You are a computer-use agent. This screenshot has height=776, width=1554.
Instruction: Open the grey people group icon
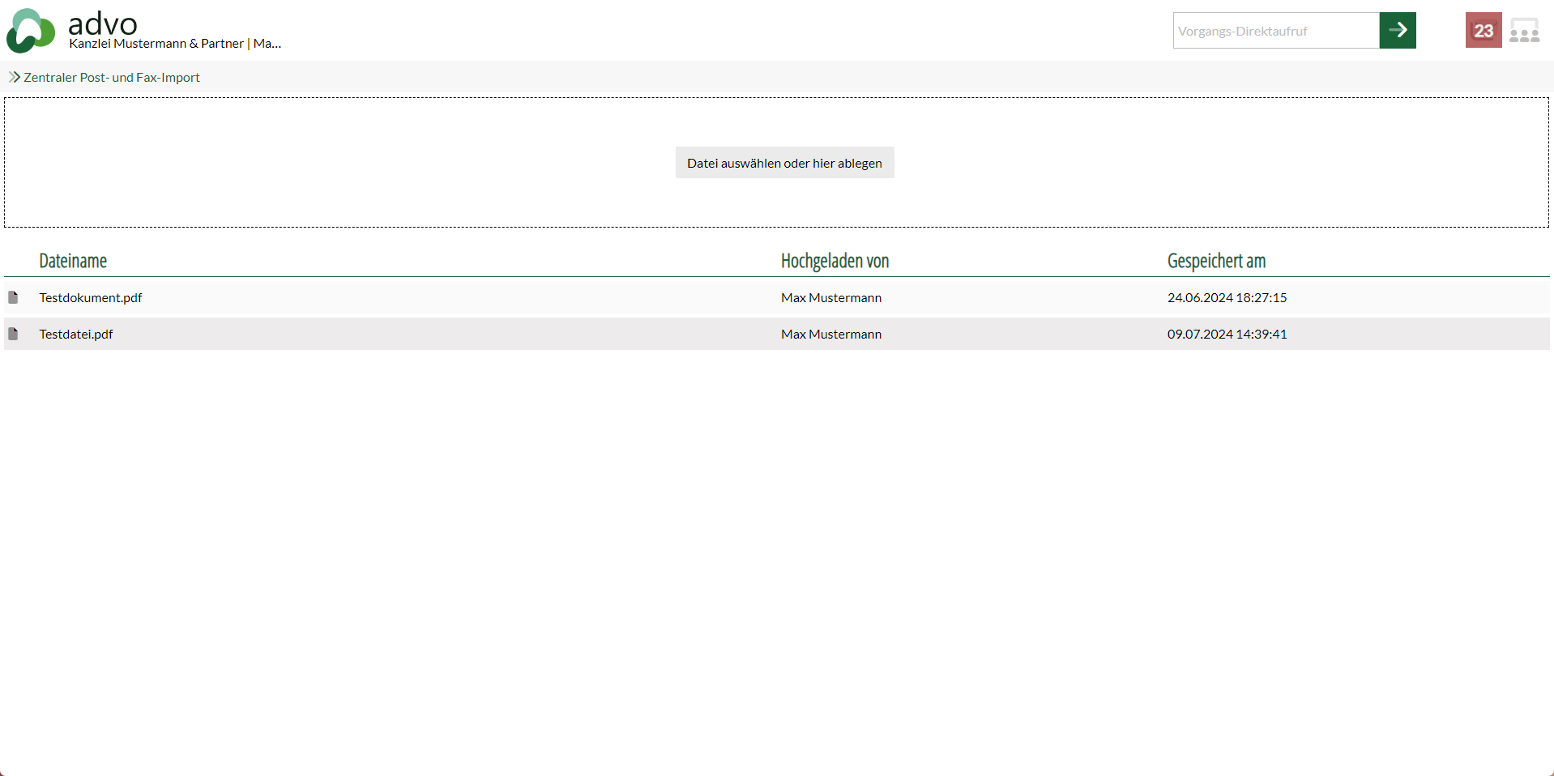coord(1524,32)
